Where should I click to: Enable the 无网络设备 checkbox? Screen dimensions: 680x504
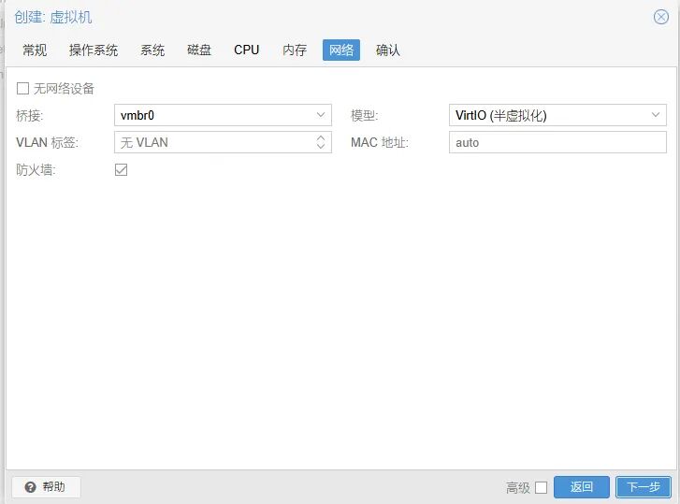(22, 89)
